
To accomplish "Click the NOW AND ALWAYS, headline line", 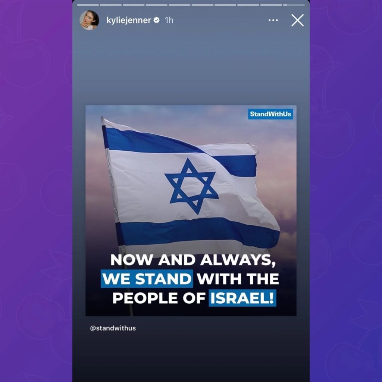I will (193, 260).
